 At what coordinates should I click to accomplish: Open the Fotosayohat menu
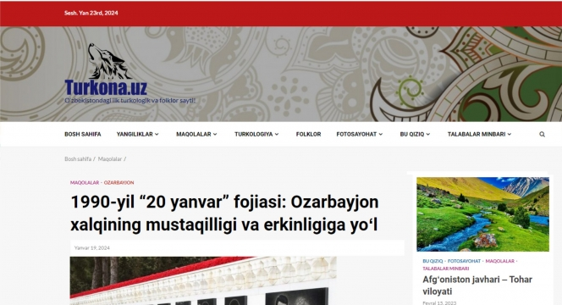pyautogui.click(x=356, y=134)
